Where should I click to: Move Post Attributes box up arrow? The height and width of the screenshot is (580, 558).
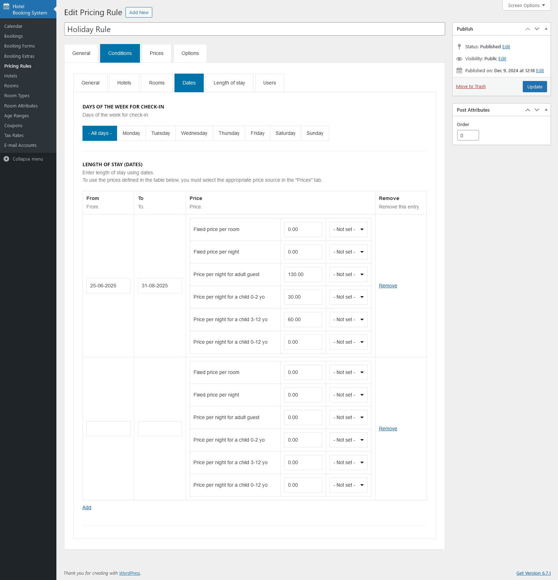(528, 110)
